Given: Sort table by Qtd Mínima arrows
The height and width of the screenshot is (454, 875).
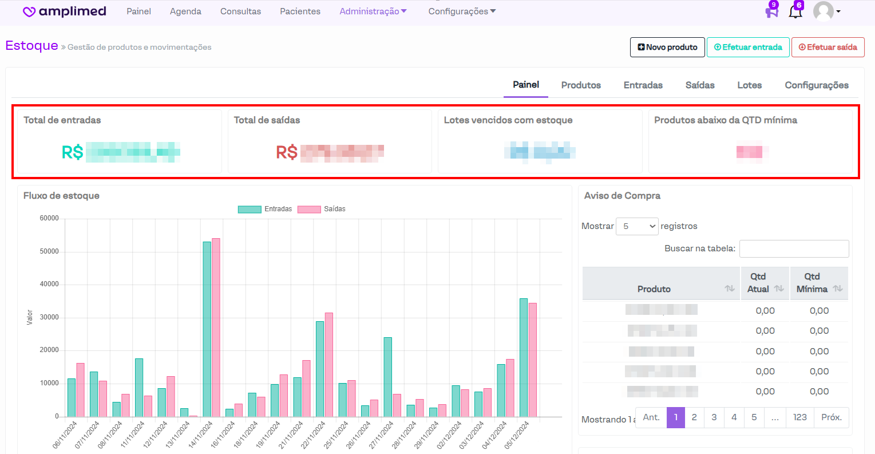Looking at the screenshot, I should click(838, 289).
